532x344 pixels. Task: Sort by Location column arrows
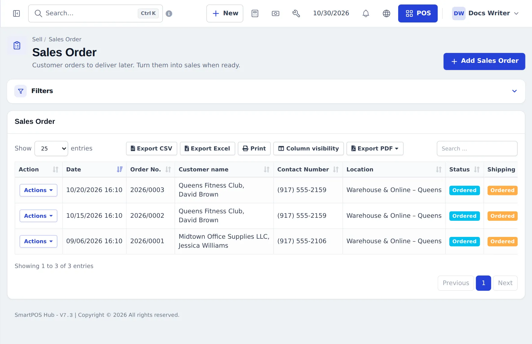point(439,170)
